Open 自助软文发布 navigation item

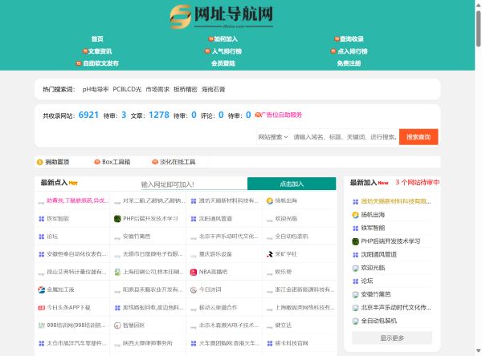tap(101, 63)
